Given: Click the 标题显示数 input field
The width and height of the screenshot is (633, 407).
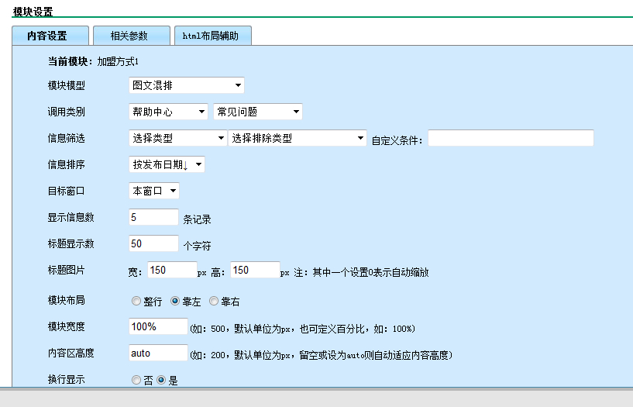Looking at the screenshot, I should pyautogui.click(x=153, y=243).
